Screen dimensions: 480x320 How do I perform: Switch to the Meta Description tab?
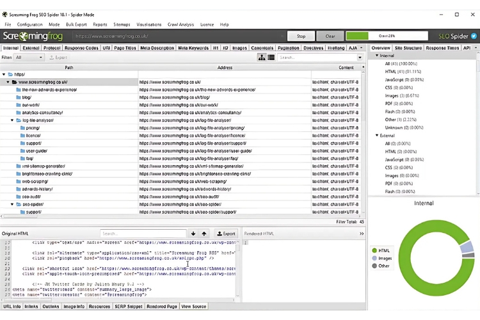coord(157,48)
